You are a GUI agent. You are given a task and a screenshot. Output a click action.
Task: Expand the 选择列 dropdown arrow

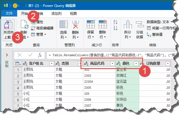[x=66, y=37]
